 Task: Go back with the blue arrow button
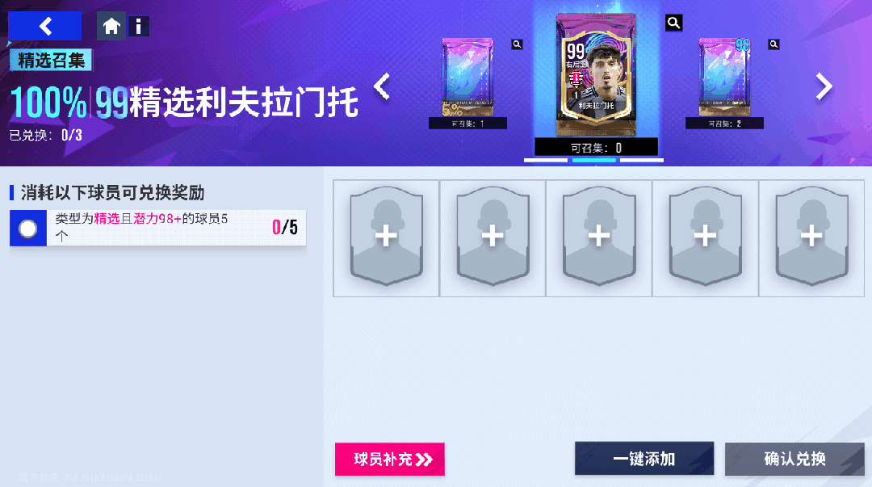coord(44,26)
